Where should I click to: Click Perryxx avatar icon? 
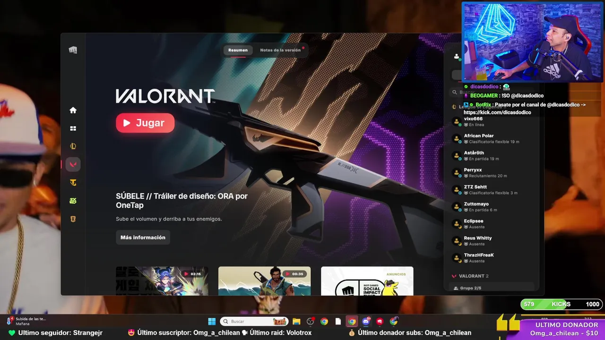(x=457, y=172)
